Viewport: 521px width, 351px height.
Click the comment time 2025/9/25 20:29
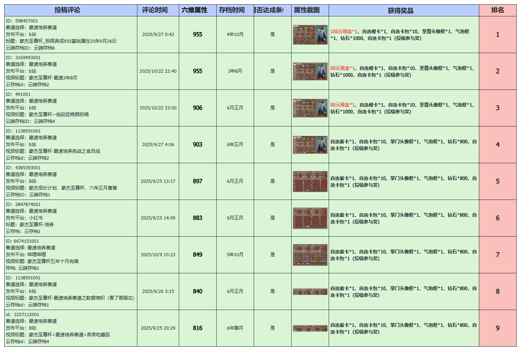pyautogui.click(x=158, y=328)
